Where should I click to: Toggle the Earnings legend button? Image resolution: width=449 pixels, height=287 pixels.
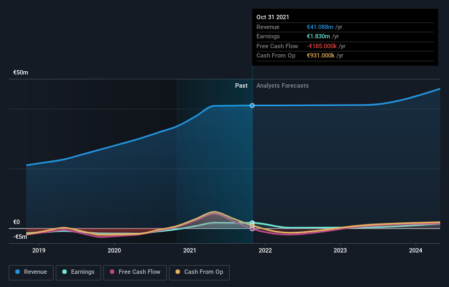pos(78,272)
